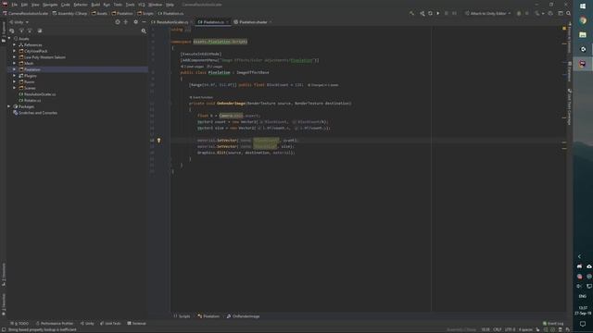Click the Pixelation class name in code
593x333 pixels.
[x=219, y=72]
